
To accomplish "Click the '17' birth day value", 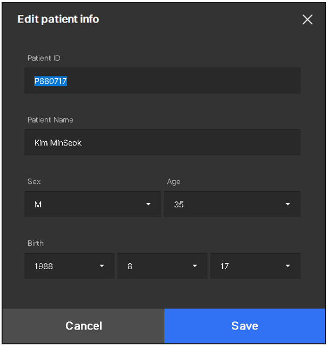I will point(224,266).
